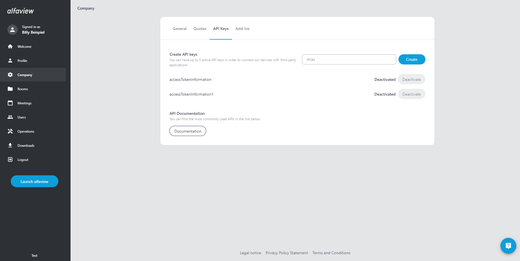The width and height of the screenshot is (520, 261).
Task: Click the Downloads arrow icon
Action: [x=10, y=145]
